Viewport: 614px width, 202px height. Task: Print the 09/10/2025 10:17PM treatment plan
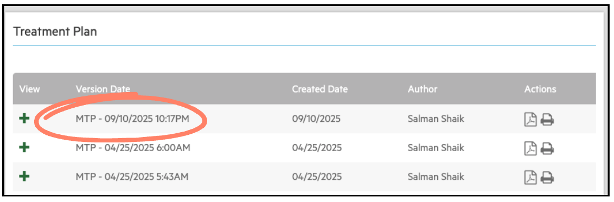point(547,120)
